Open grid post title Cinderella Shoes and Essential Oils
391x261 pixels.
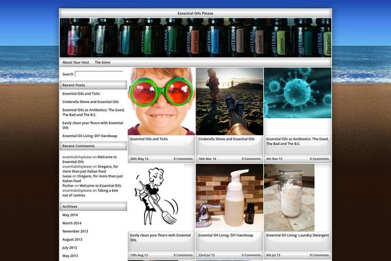coord(226,139)
